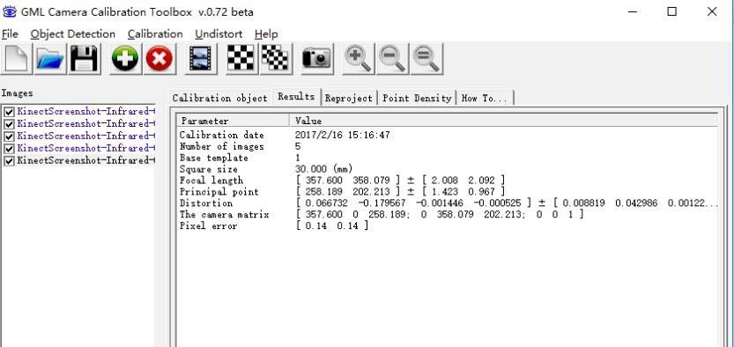Click the Parameter column header
734x347 pixels.
(234, 122)
